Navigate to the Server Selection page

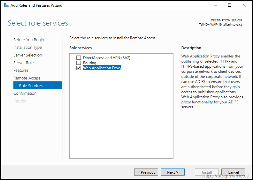point(27,55)
